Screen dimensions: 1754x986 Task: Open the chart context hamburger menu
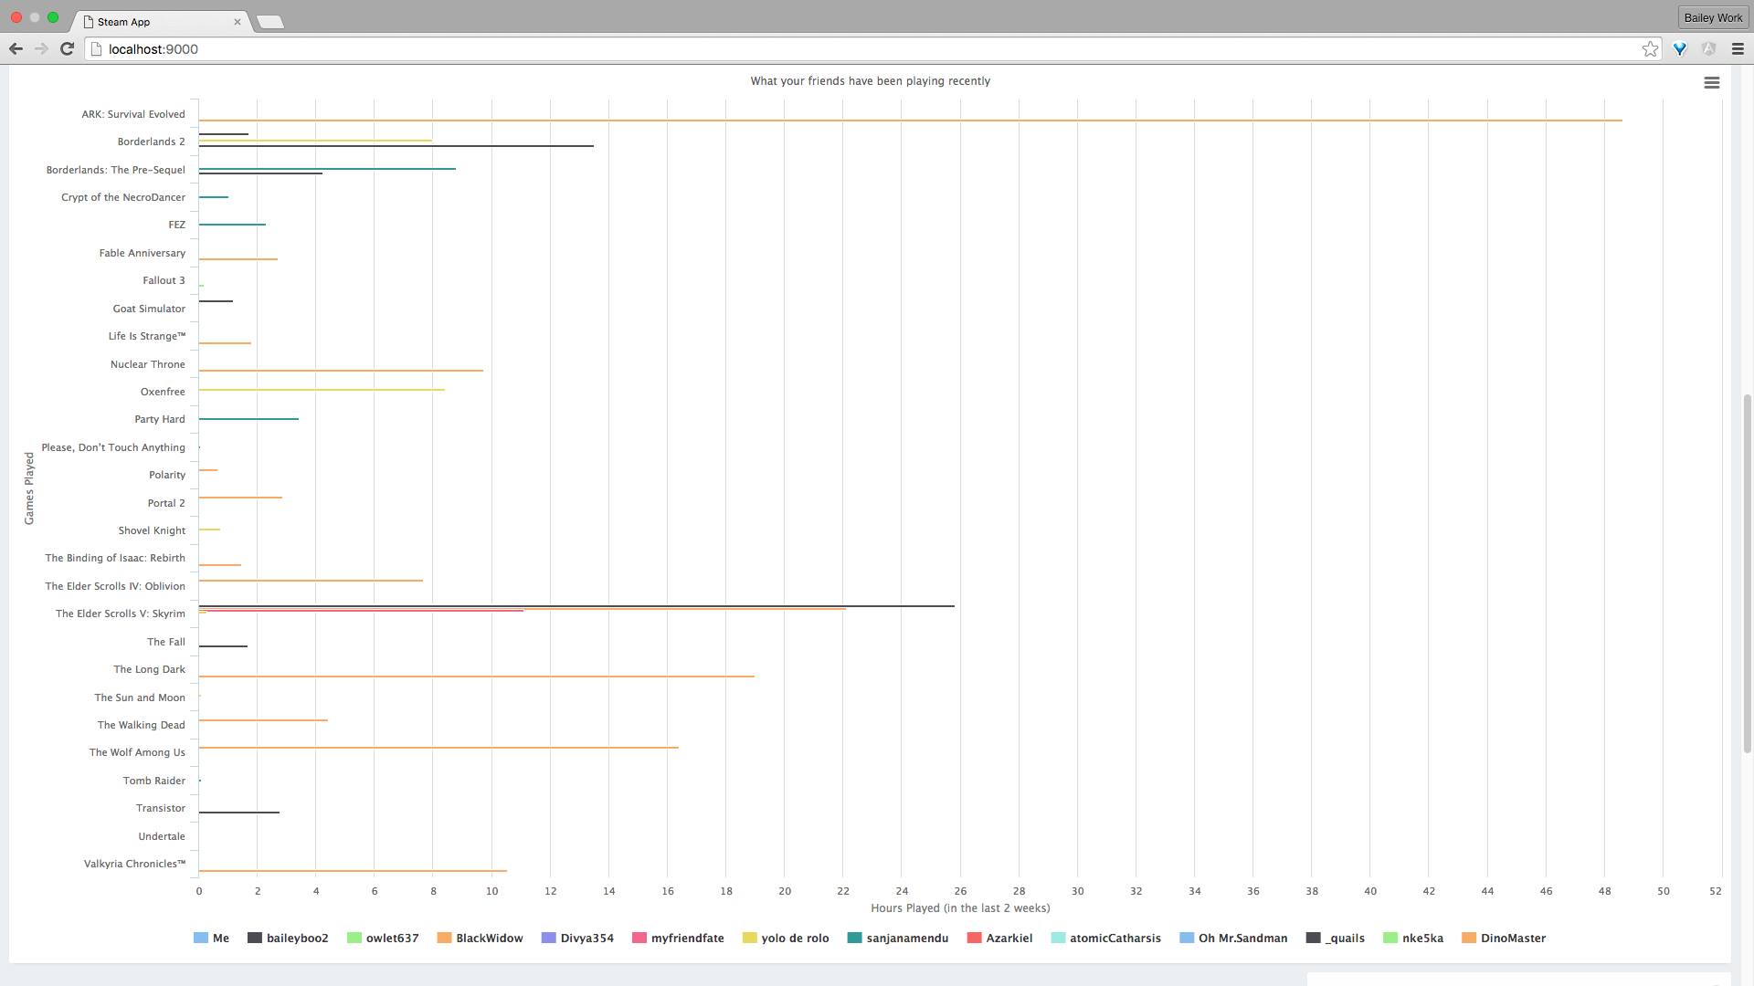1711,83
